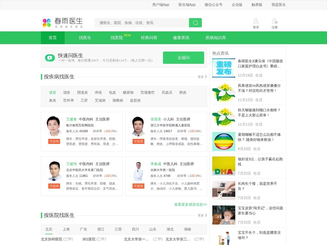Open doctor 李春成's profile photo
Screen dimensions: 327x245
point(138,170)
